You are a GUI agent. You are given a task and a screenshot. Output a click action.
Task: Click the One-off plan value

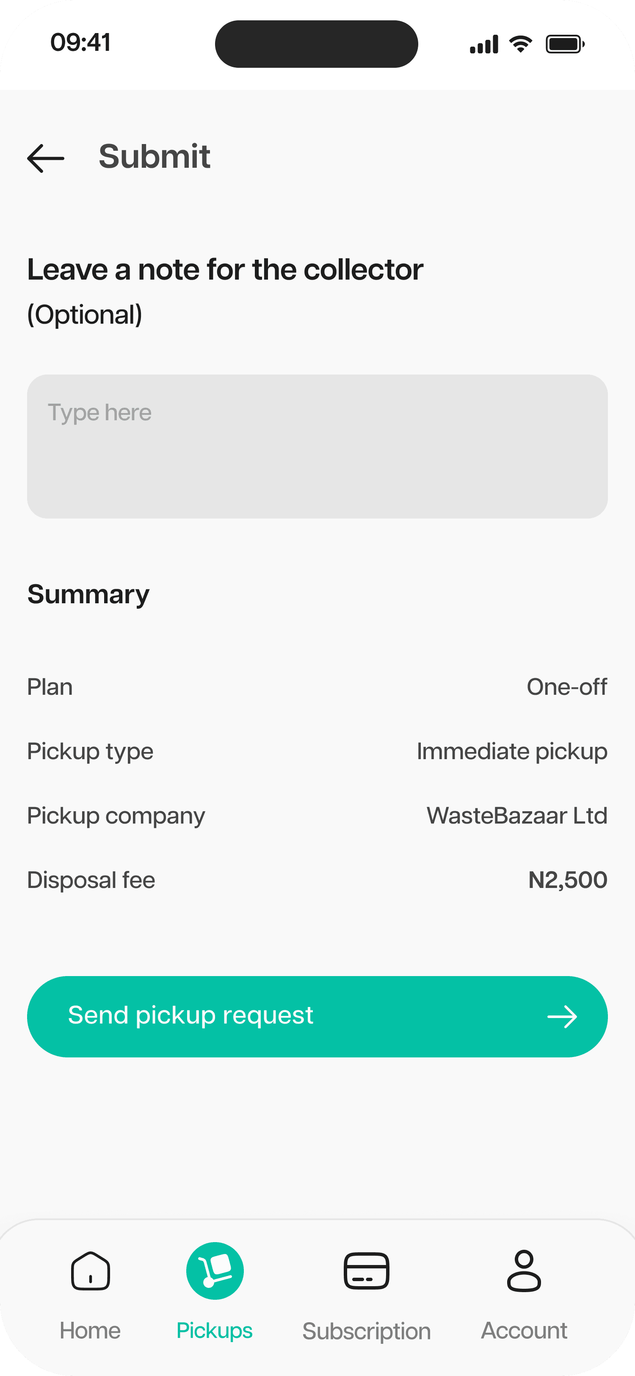(567, 687)
